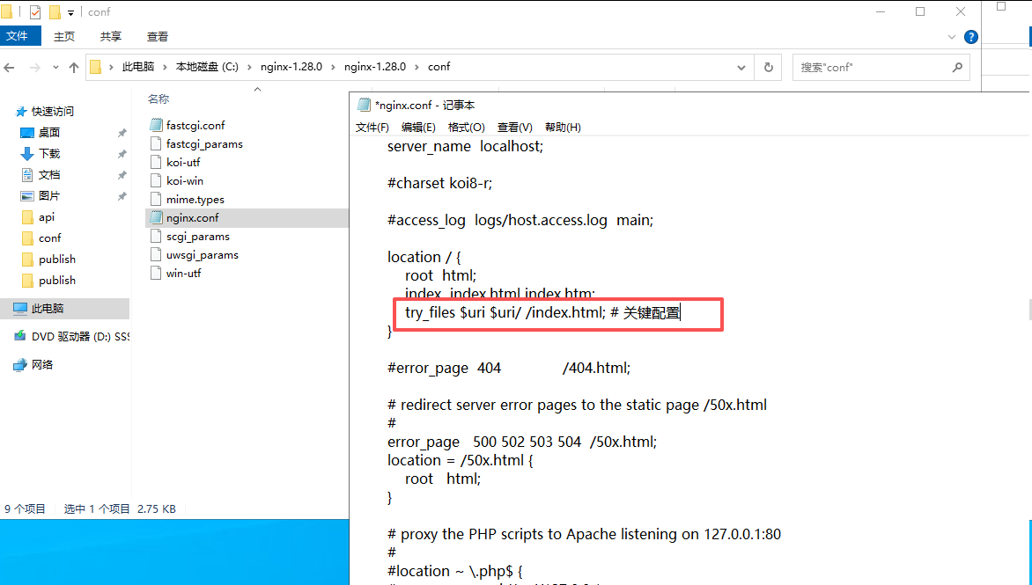Select nginx.conf file in list

(192, 217)
